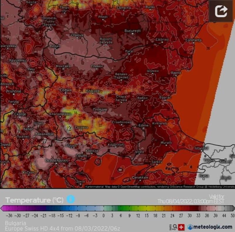Screen dimensions: 235x232
Task: Pick the 30 °C red scale color
Action: click(x=190, y=208)
